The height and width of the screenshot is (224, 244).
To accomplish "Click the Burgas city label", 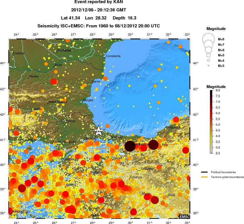I will pyautogui.click(x=88, y=100).
